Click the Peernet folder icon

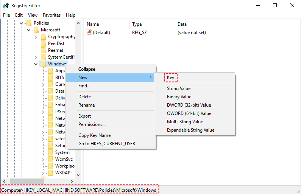tap(44, 50)
